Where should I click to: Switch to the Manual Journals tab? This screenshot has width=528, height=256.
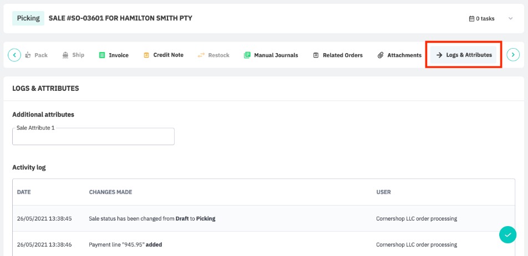tap(276, 55)
